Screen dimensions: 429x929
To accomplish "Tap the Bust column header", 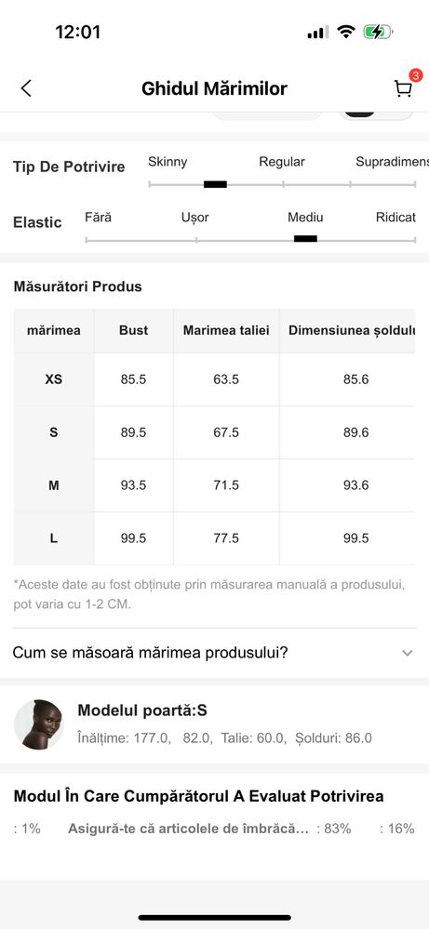I will (x=133, y=330).
